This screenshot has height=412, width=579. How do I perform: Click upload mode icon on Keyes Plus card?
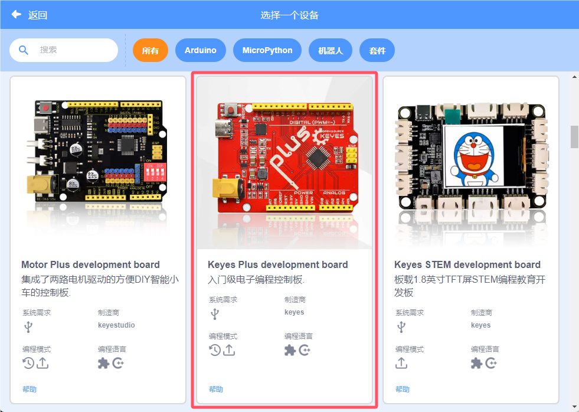point(229,350)
